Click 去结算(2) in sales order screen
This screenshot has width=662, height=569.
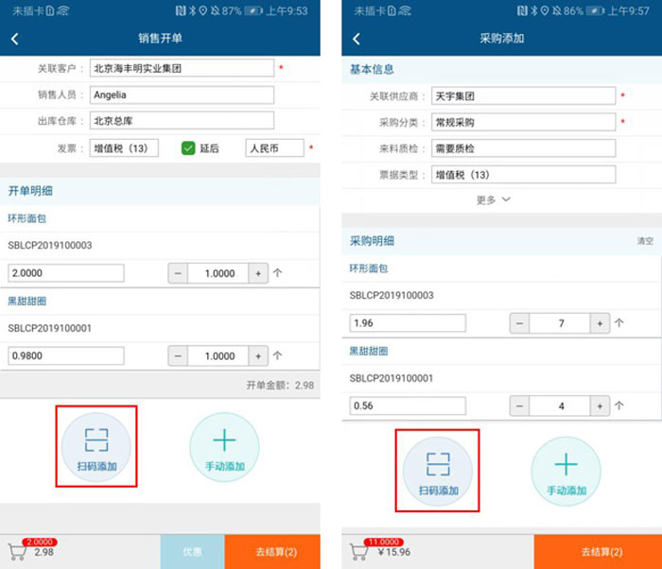pyautogui.click(x=272, y=552)
